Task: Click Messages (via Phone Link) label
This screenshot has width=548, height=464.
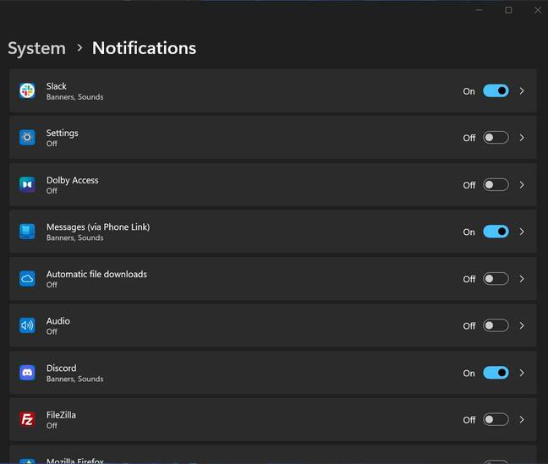Action: click(x=98, y=227)
